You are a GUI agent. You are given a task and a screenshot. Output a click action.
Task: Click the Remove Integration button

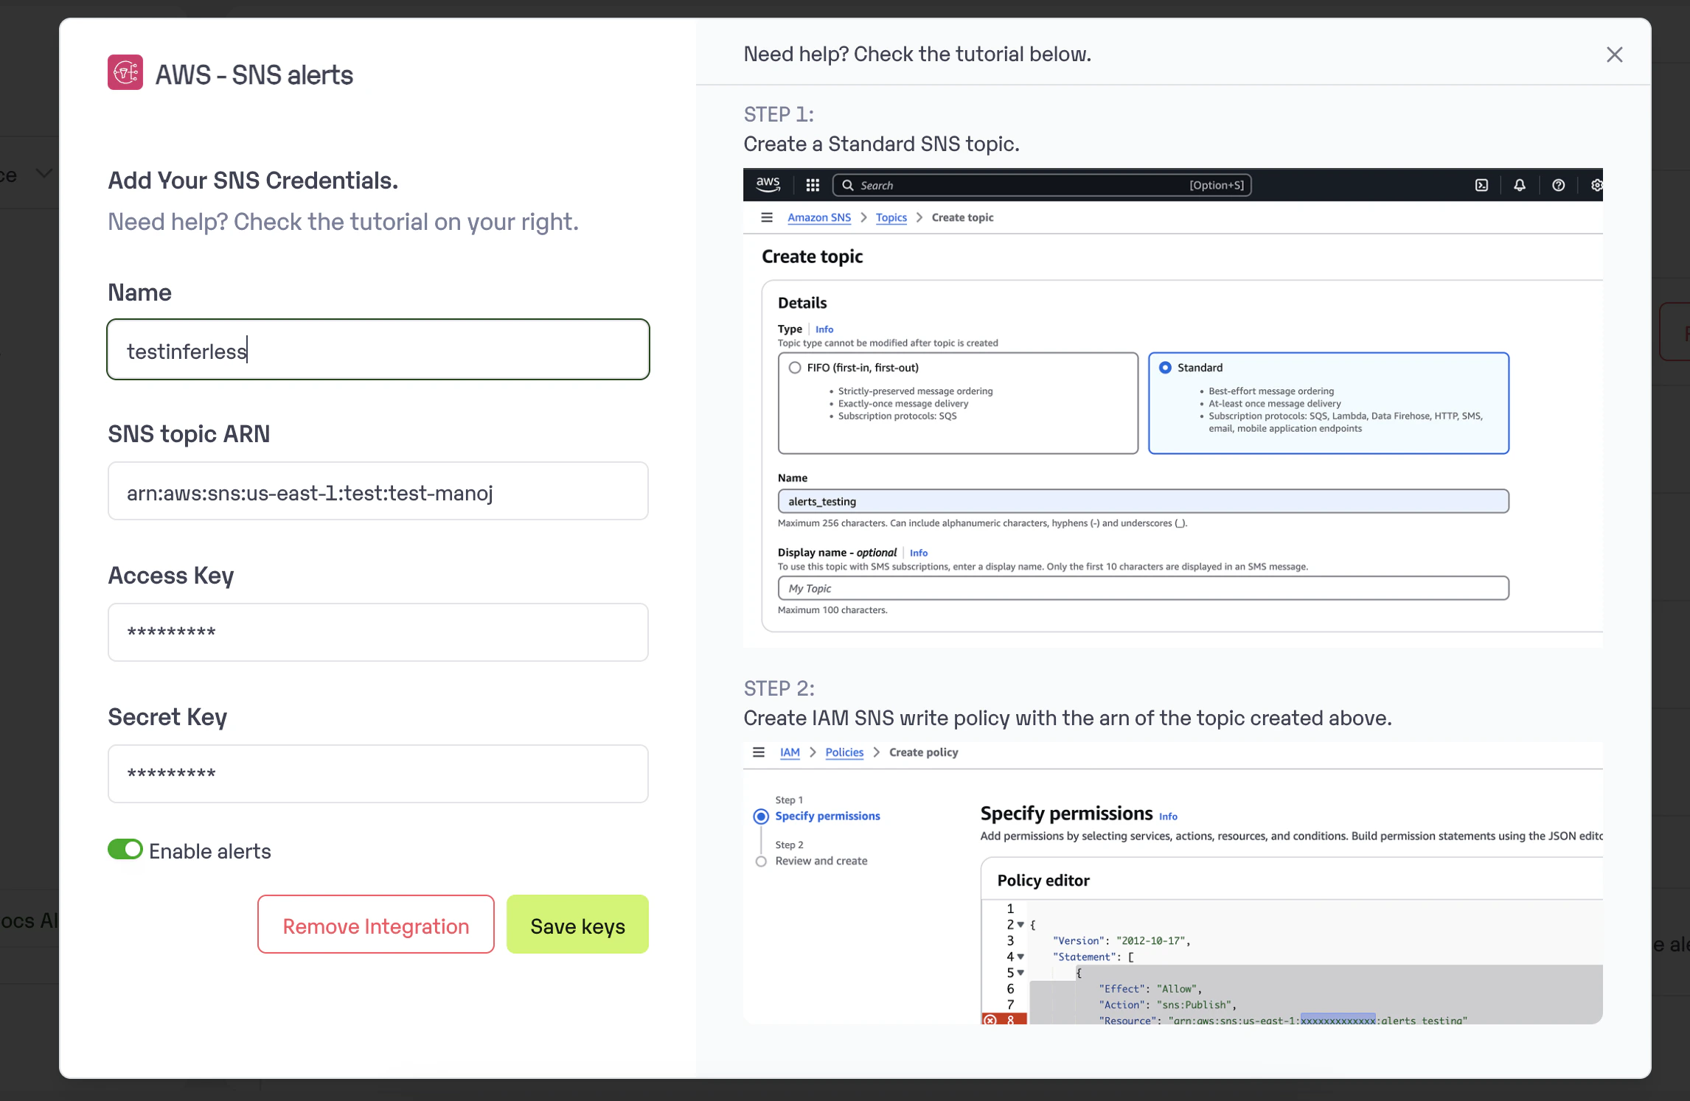click(376, 925)
